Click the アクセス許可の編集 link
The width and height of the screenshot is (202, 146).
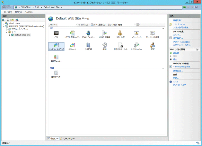coord(182,27)
